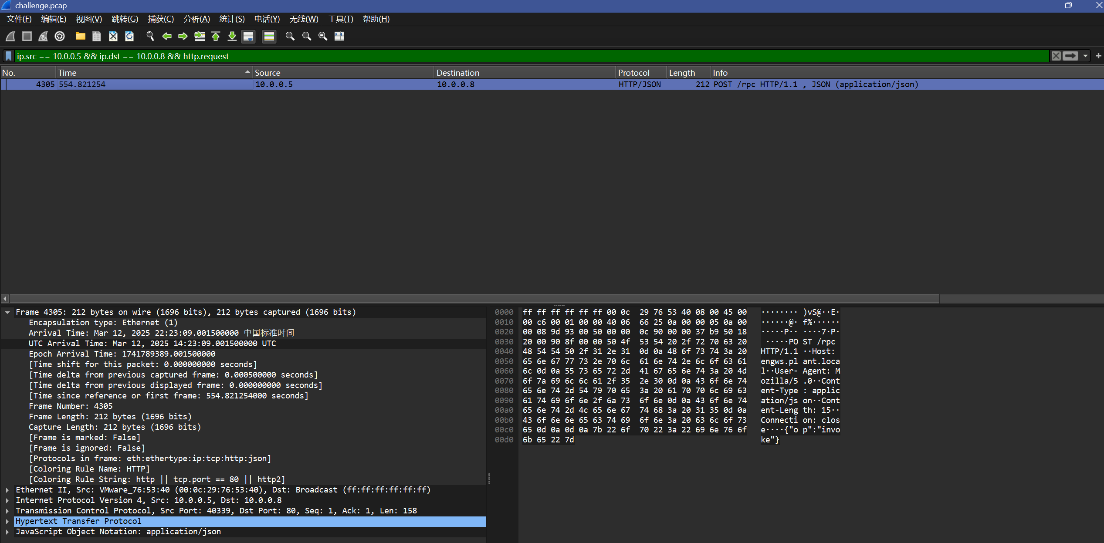This screenshot has width=1104, height=543.
Task: Open the recent filter history dropdown arrow
Action: (x=1085, y=56)
